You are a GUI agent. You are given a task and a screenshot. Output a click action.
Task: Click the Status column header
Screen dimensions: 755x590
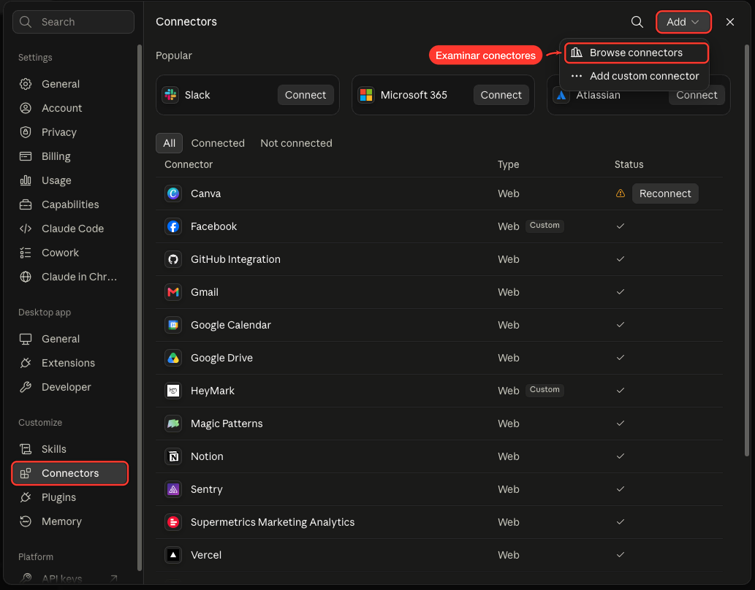629,164
